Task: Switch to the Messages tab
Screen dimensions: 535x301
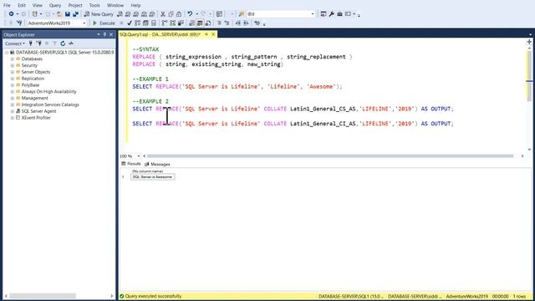Action: coord(157,164)
